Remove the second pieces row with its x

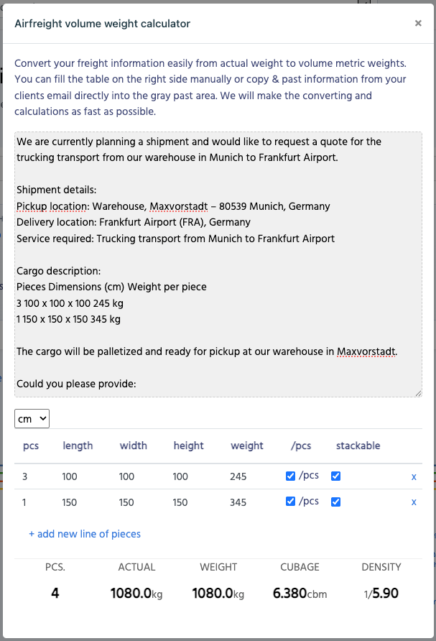pos(414,502)
